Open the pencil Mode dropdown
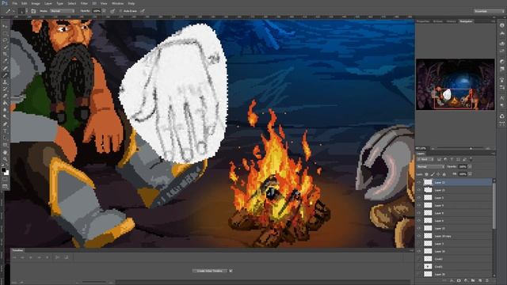Screen dimensions: 507x285 tap(63, 11)
